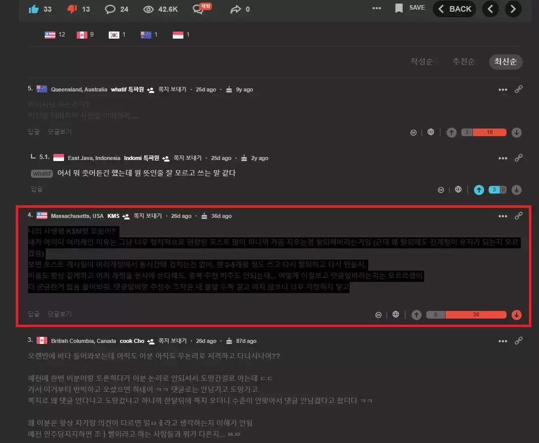Click the thumbs up like icon
Image resolution: width=539 pixels, height=443 pixels.
34,9
